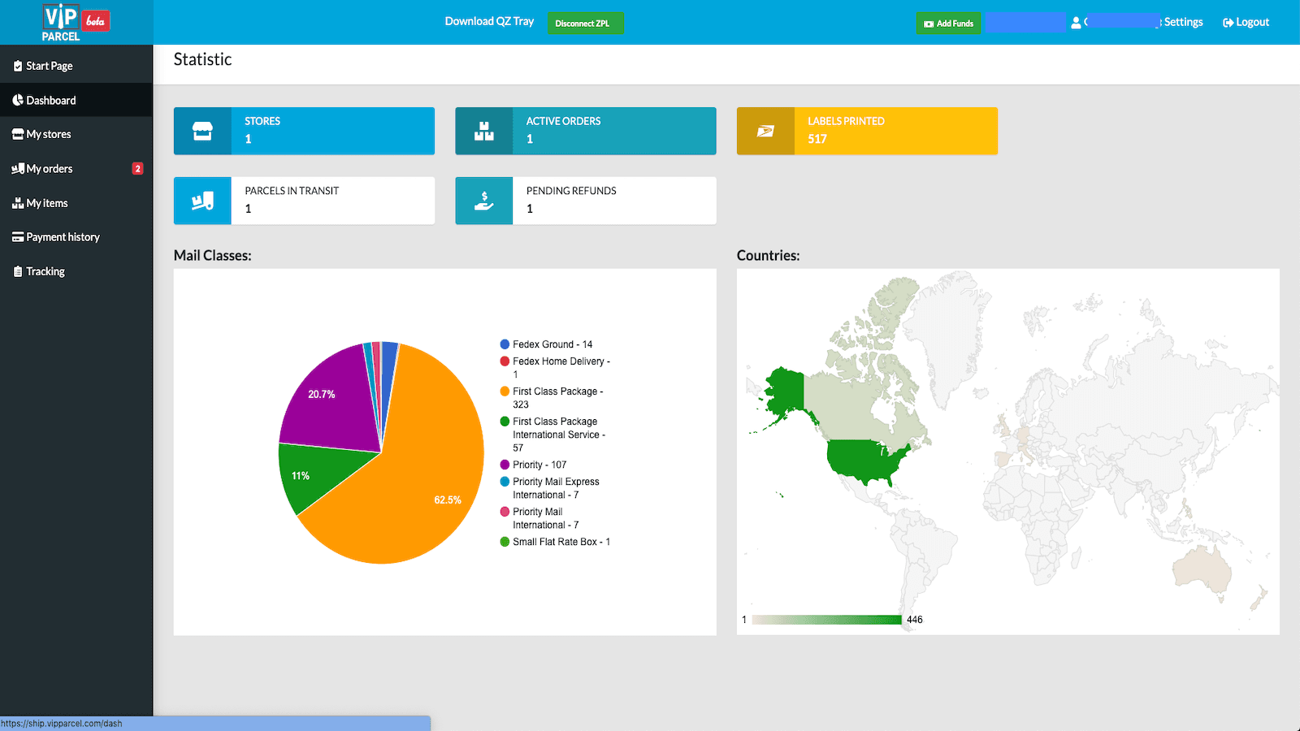Click the Download QZ Tray link

pyautogui.click(x=489, y=22)
